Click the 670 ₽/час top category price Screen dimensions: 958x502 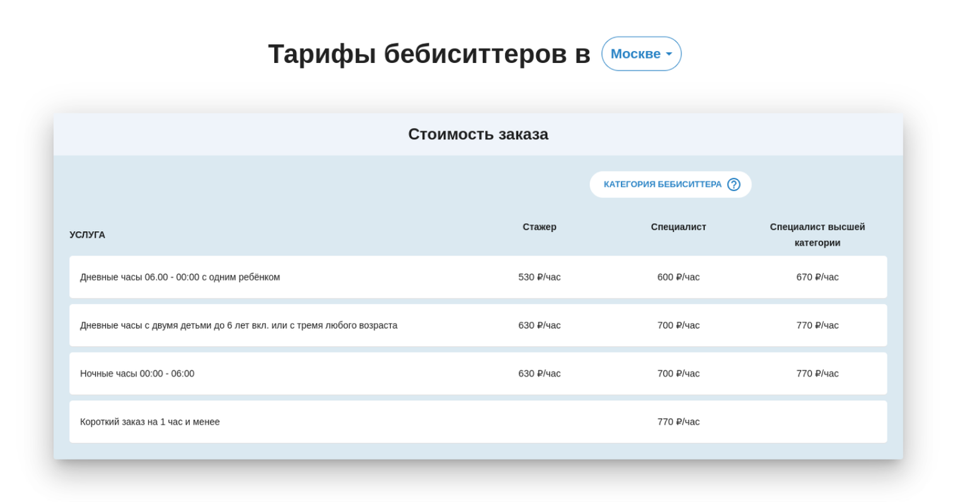[817, 277]
